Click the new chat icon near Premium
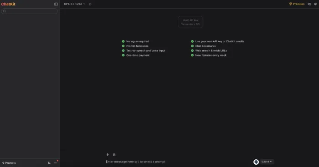319x167 pixels. 309,4
